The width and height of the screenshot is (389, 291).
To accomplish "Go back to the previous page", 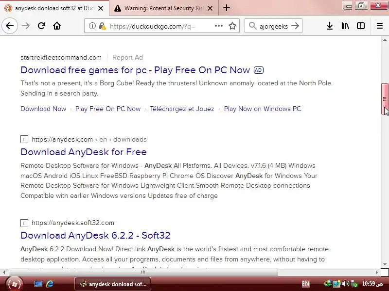I will point(10,26).
